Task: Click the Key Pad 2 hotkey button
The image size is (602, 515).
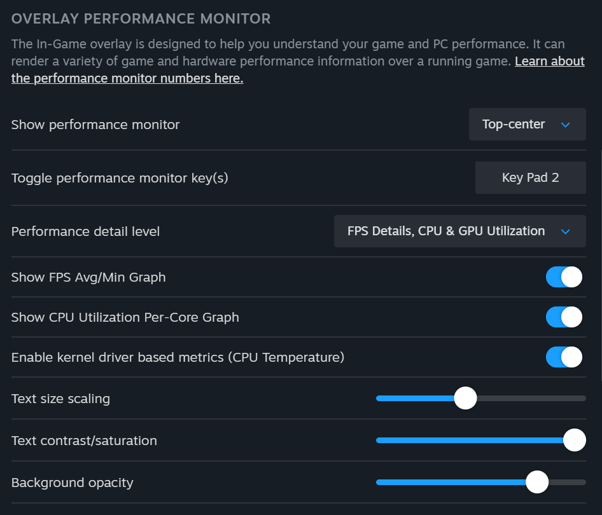Action: click(x=530, y=178)
